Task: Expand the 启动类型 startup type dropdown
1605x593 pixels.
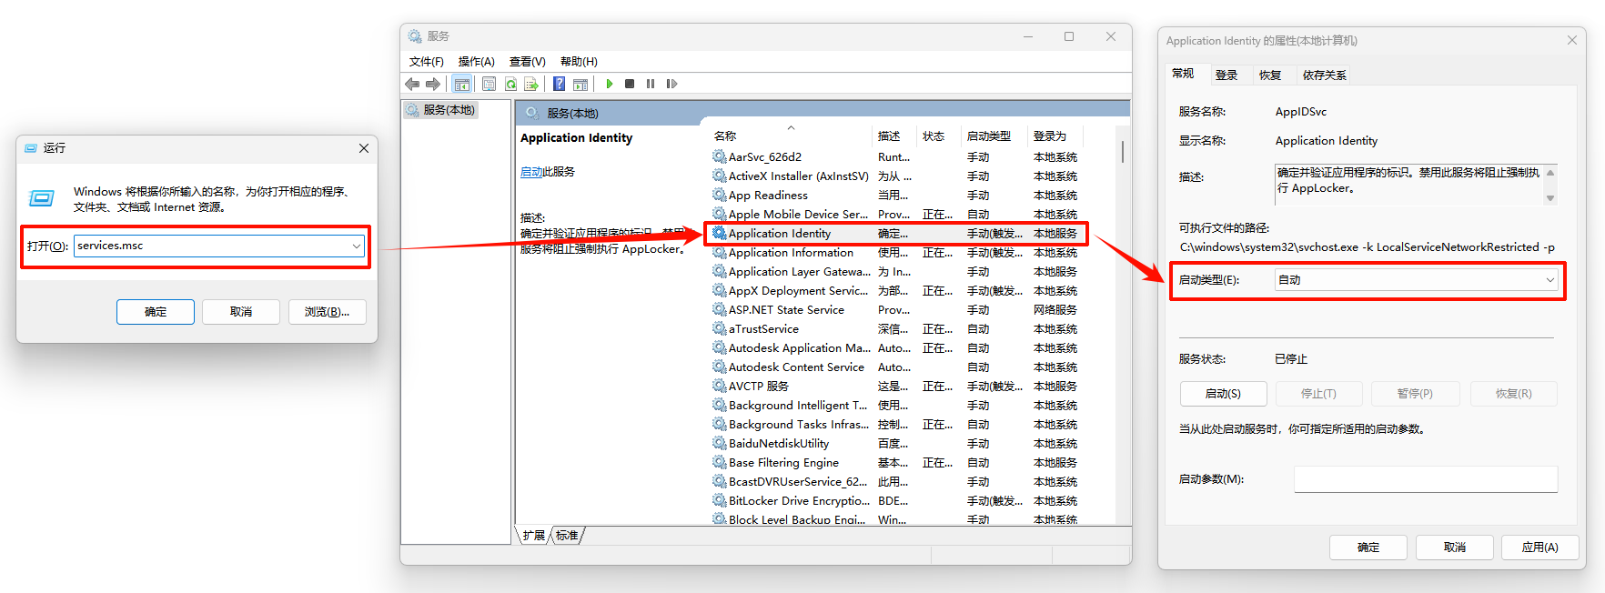Action: point(1549,280)
